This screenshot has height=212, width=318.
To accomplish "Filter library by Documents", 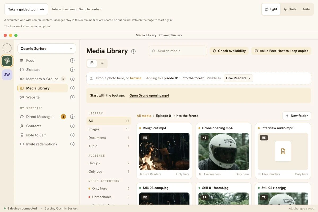I will click(109, 138).
